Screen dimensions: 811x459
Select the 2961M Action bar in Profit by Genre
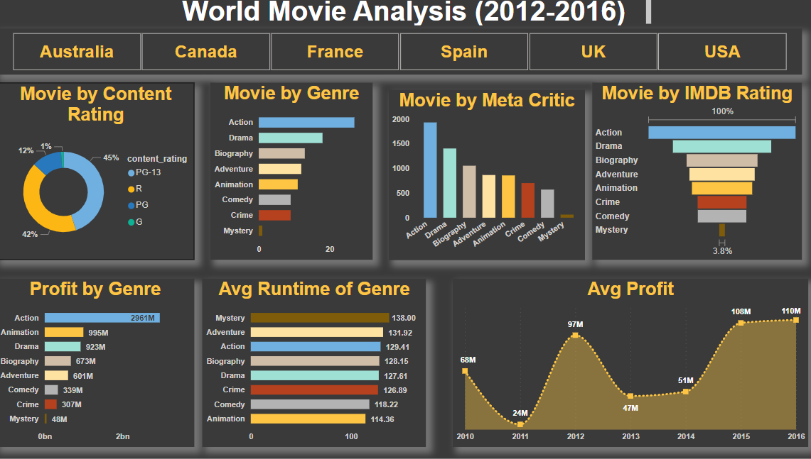[x=102, y=318]
